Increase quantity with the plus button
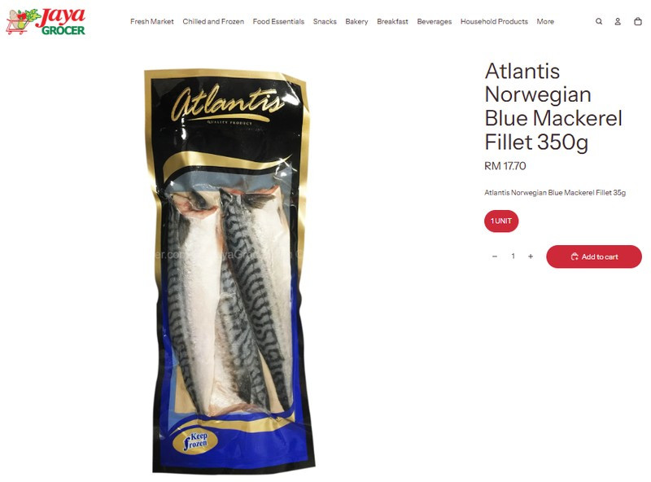The width and height of the screenshot is (651, 482). (x=531, y=256)
